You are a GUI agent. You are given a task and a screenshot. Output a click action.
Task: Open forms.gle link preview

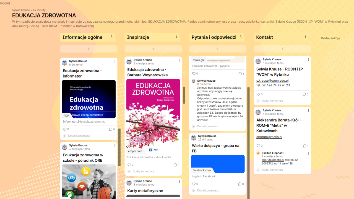[218, 60]
